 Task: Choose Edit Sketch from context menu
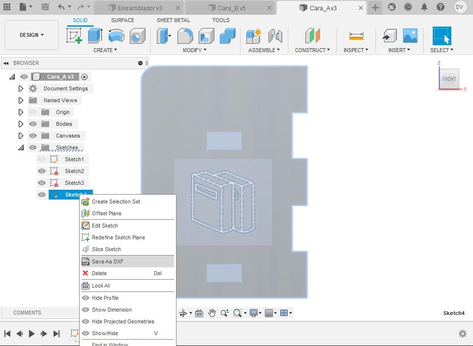pyautogui.click(x=128, y=226)
